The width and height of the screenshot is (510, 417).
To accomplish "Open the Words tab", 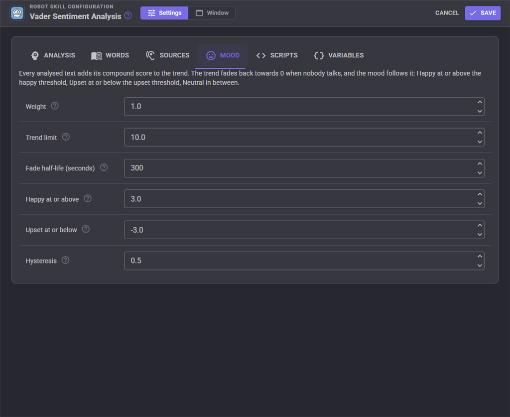I will (x=110, y=55).
